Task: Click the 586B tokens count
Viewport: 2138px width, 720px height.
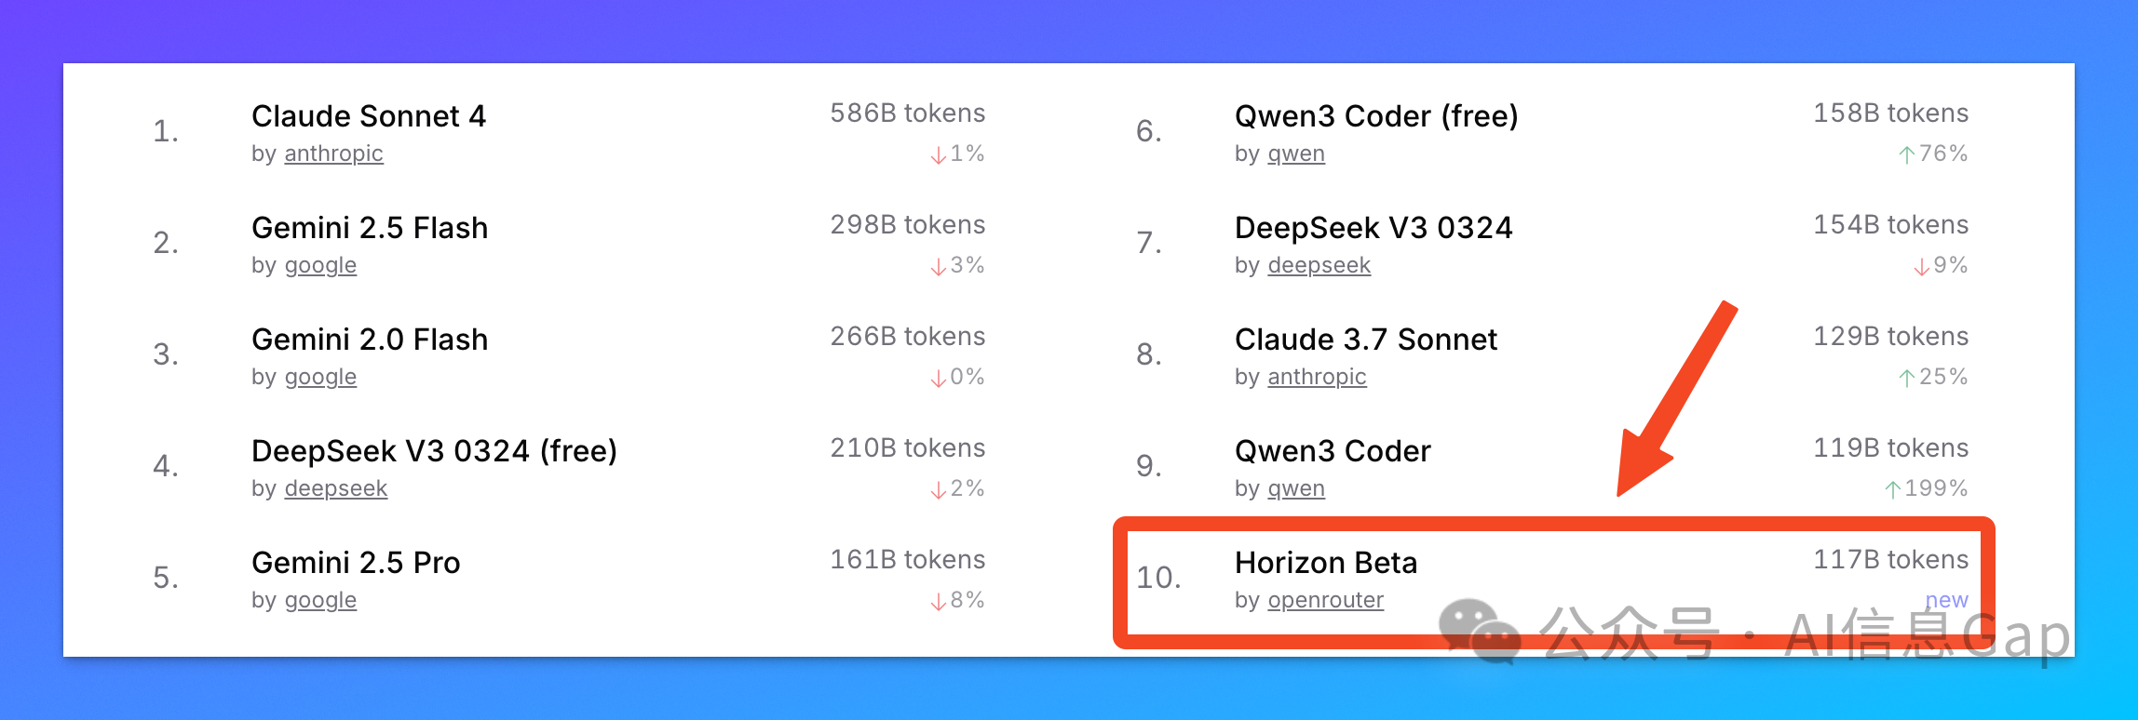Action: 908,113
